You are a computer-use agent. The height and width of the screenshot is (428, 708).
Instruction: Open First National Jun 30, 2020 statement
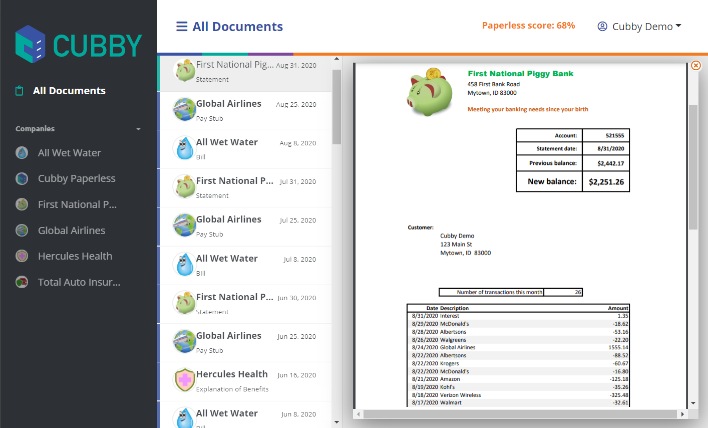pyautogui.click(x=245, y=304)
